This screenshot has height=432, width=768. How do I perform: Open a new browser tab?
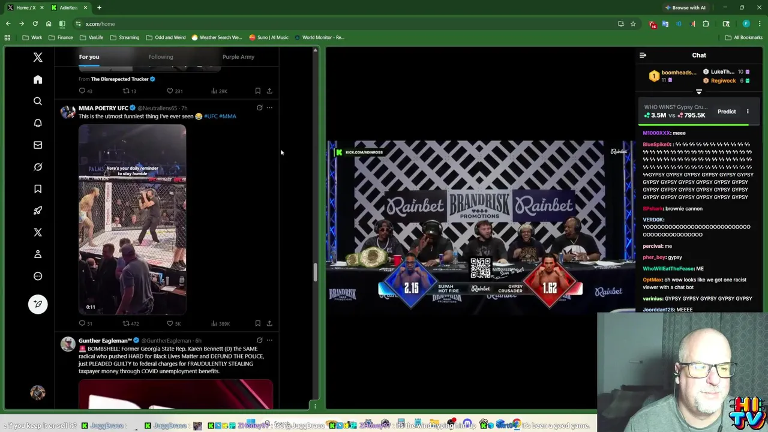[x=99, y=7]
